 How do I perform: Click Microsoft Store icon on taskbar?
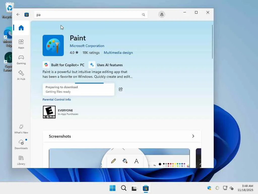(146, 188)
